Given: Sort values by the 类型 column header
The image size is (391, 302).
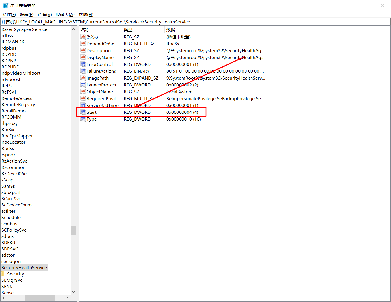Looking at the screenshot, I should (143, 30).
